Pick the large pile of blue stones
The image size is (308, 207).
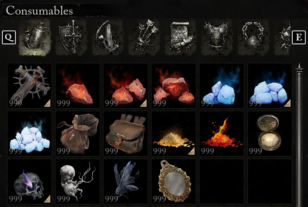point(30,133)
